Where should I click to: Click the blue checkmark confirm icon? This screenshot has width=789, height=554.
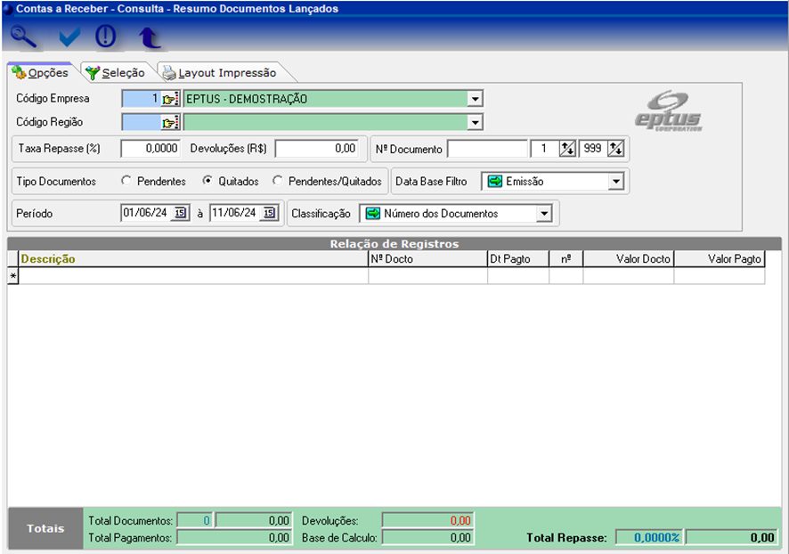tap(69, 37)
